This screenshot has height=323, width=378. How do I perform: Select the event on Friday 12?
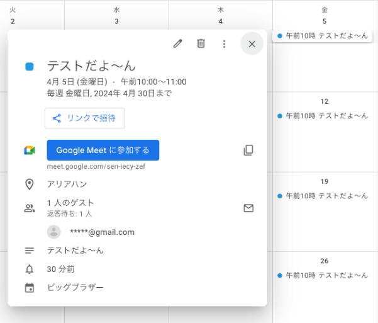tap(323, 116)
